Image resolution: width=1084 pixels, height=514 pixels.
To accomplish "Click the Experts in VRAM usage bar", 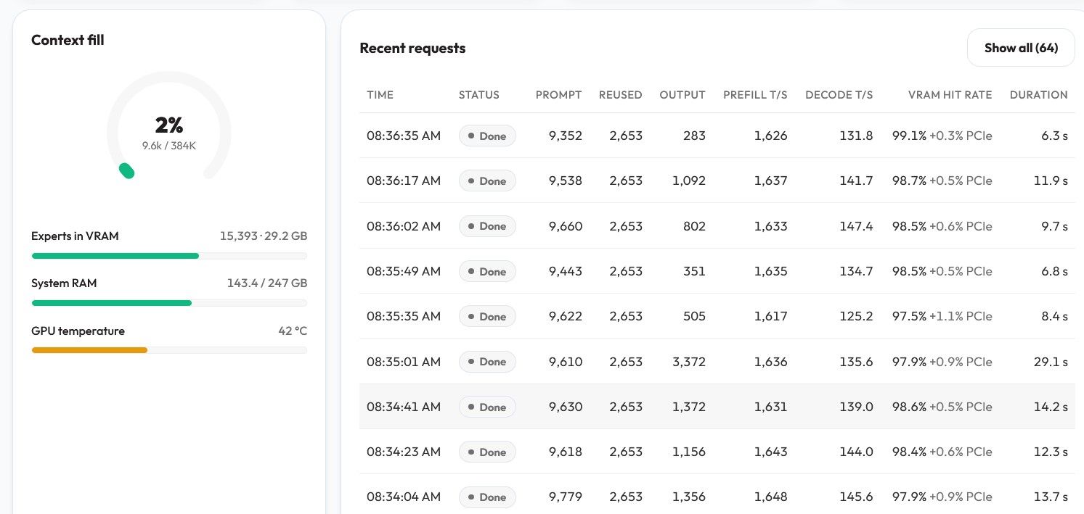I will 169,256.
